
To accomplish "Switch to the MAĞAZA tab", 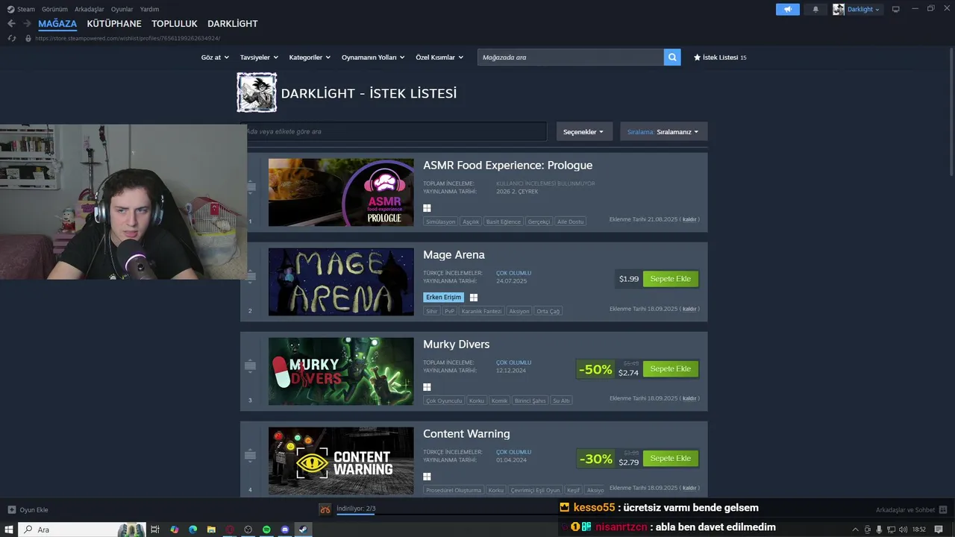I will tap(57, 24).
